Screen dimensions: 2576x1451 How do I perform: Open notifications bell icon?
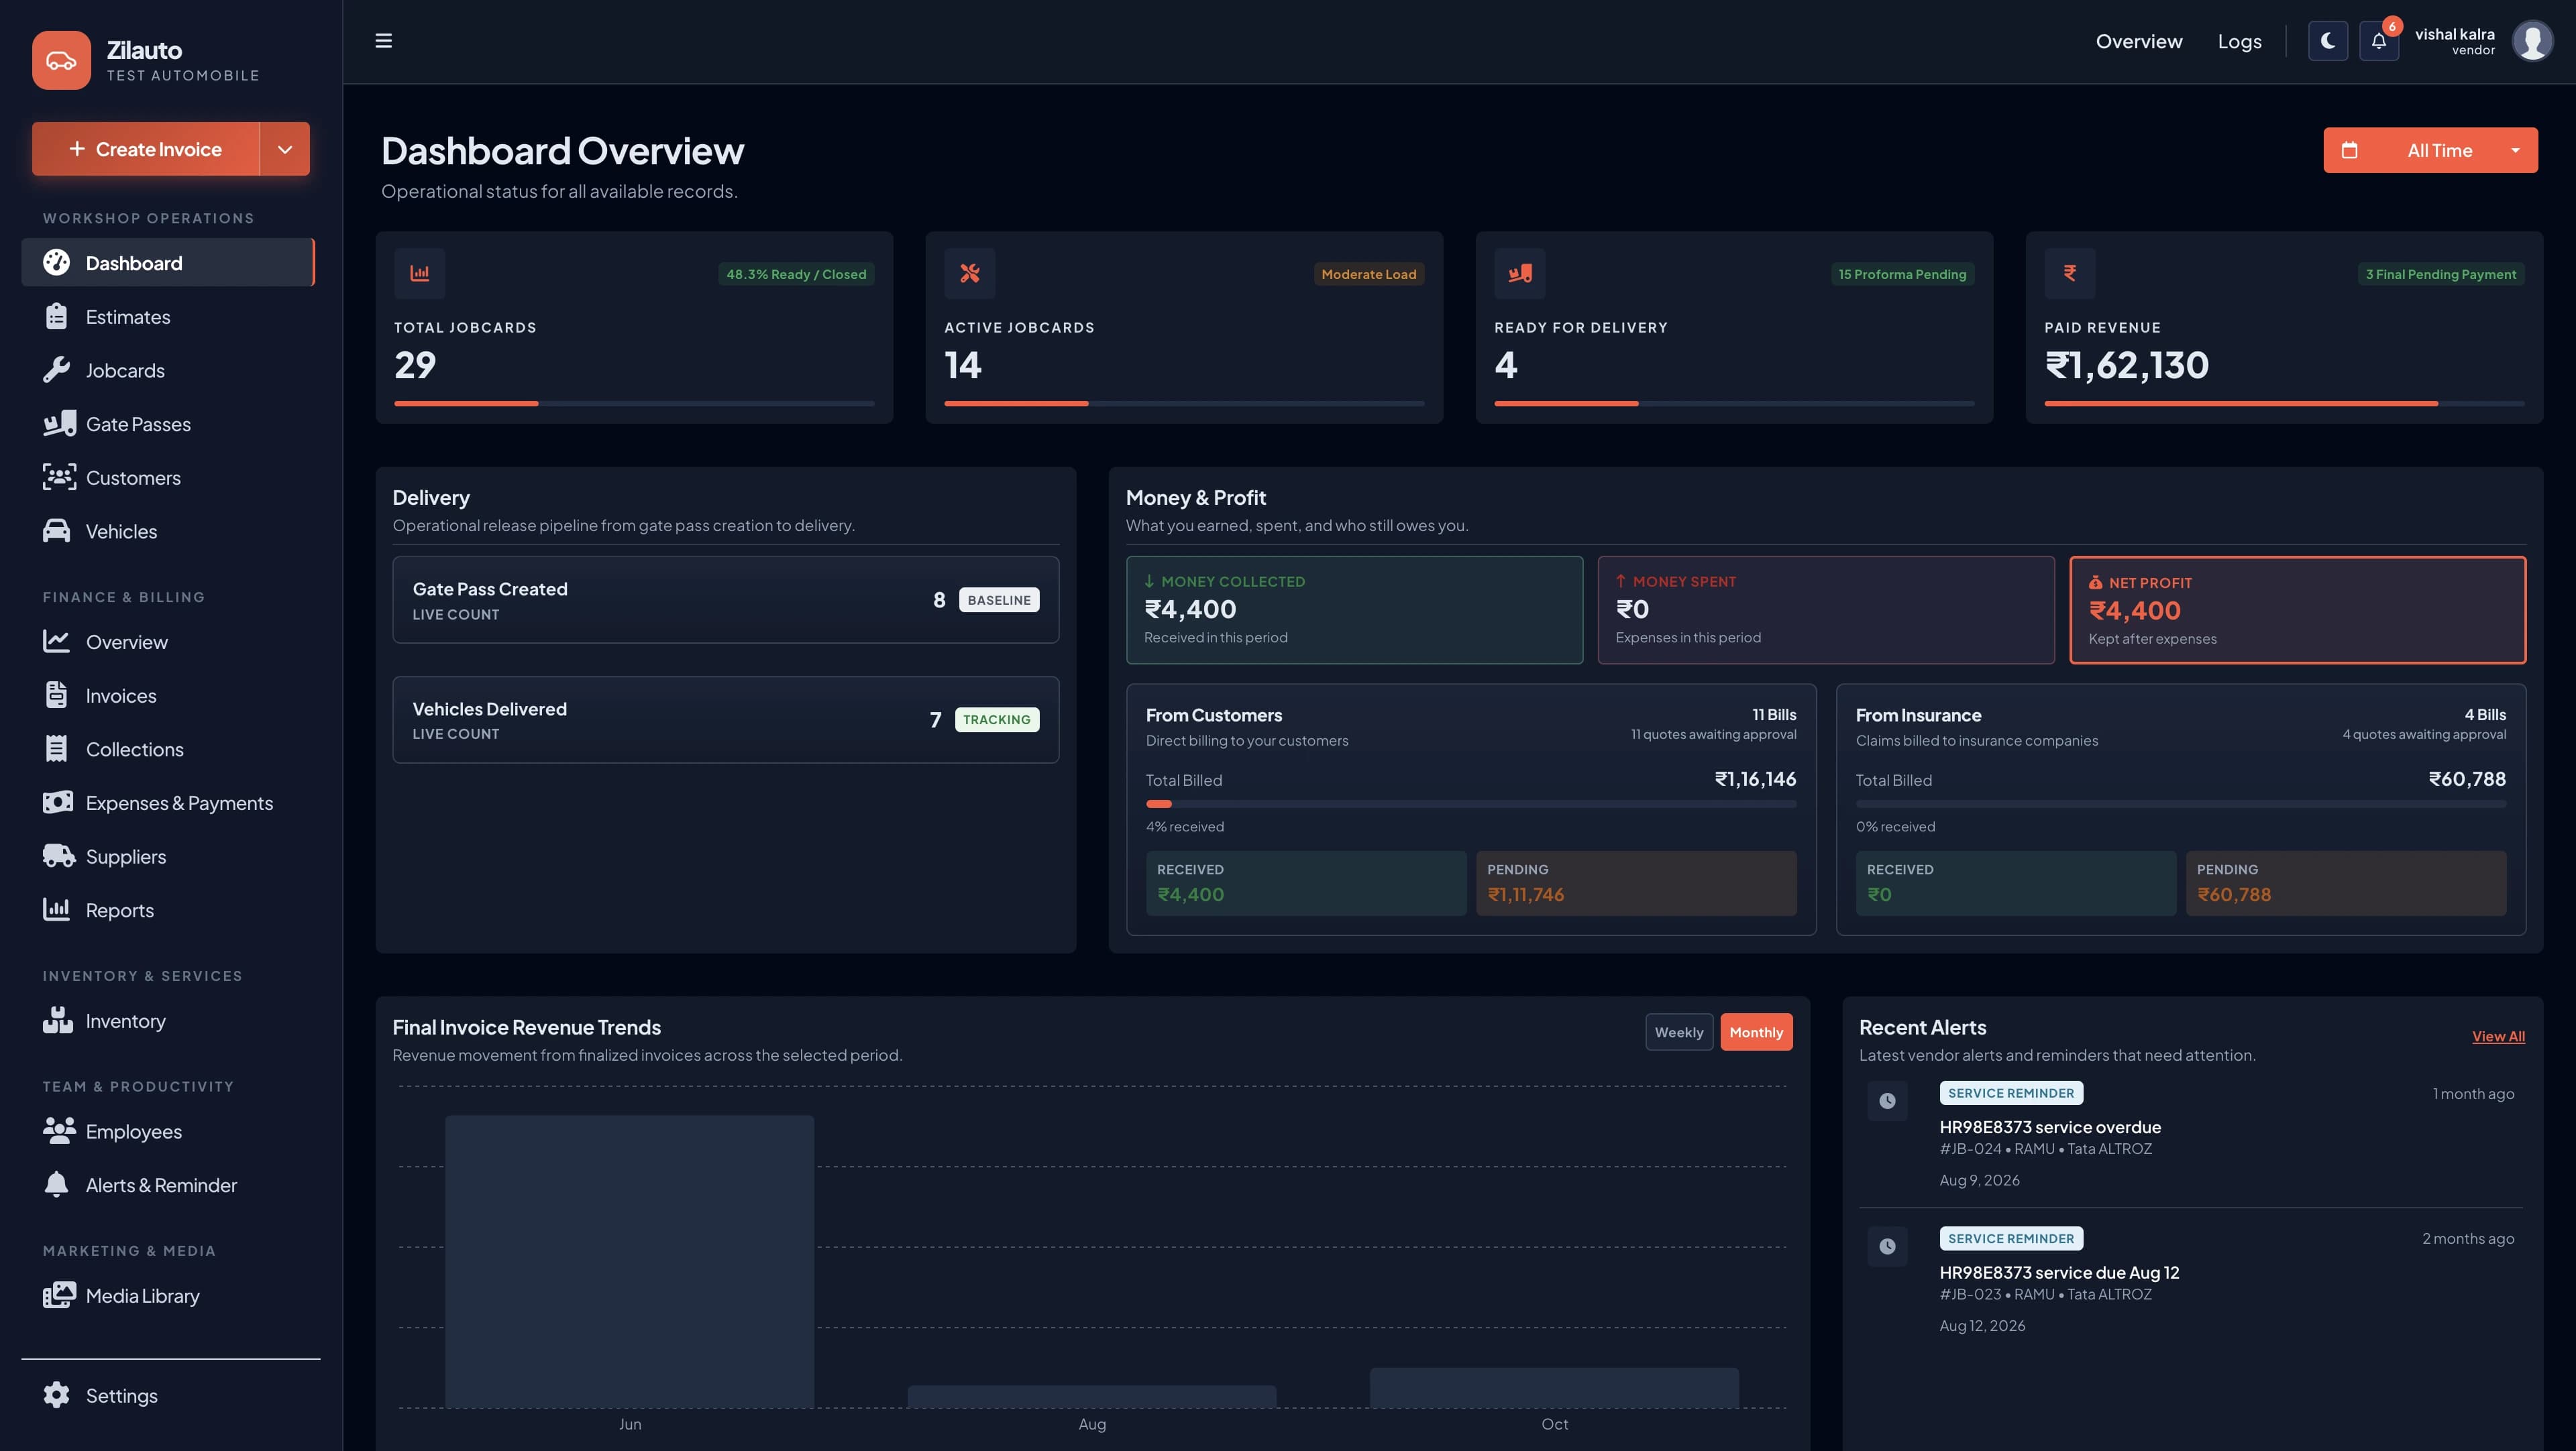coord(2379,41)
